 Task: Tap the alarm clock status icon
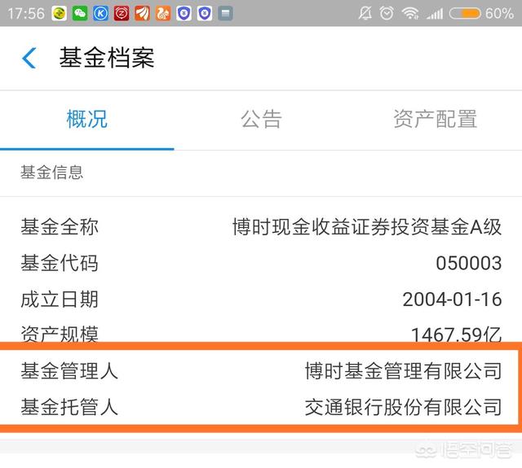[387, 13]
